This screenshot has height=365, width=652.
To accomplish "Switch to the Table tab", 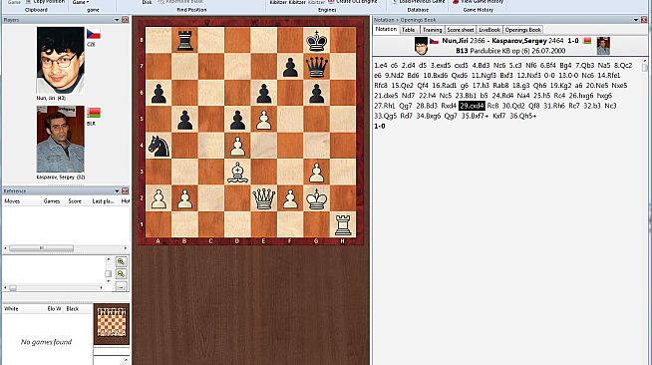I will tap(409, 30).
